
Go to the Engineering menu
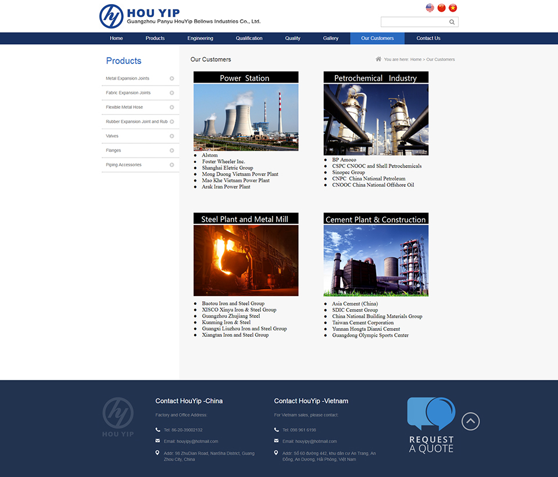coord(201,38)
